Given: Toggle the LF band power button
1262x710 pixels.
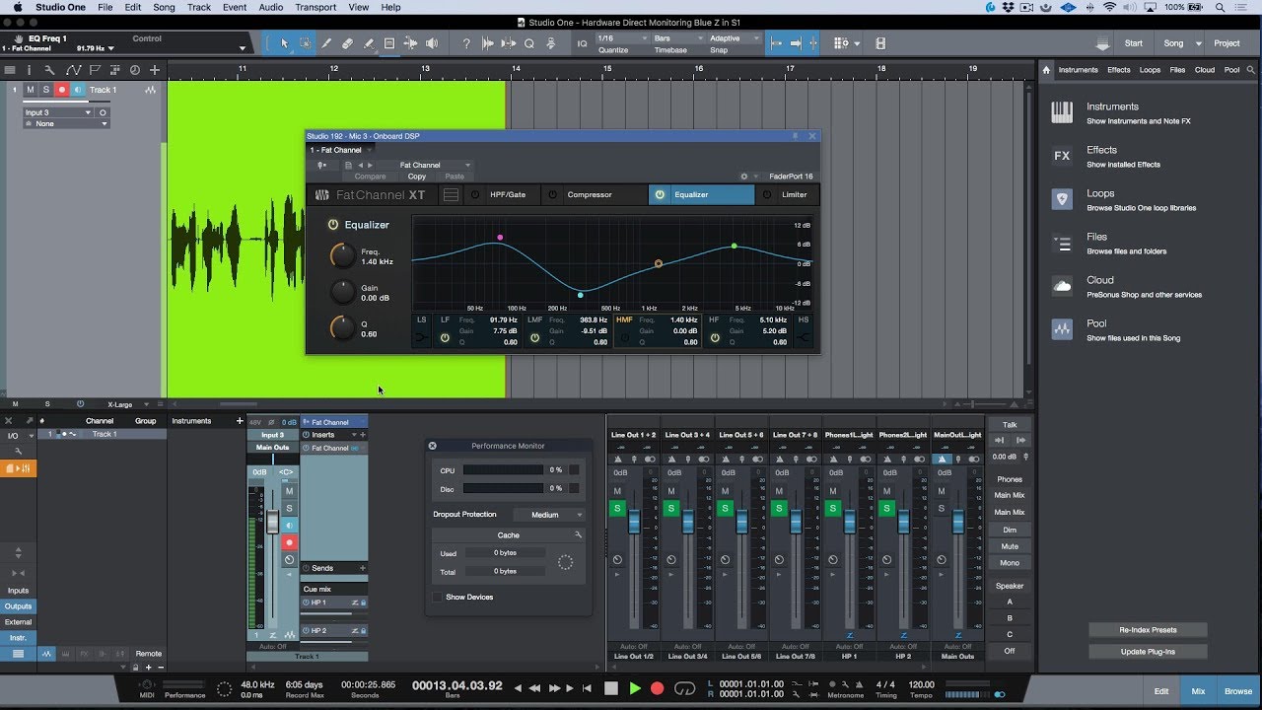Looking at the screenshot, I should point(445,337).
